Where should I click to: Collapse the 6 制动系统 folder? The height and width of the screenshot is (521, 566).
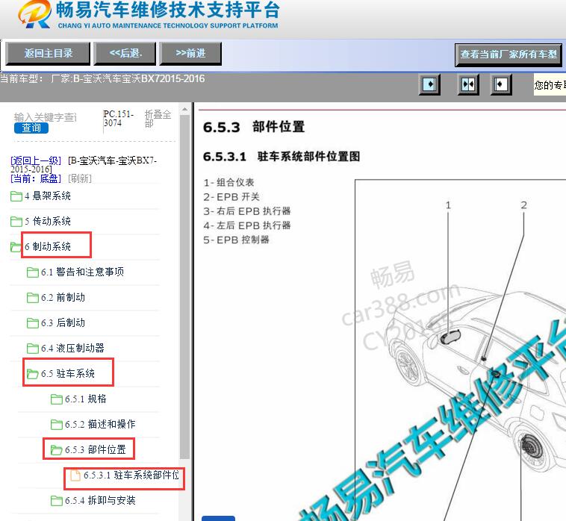pyautogui.click(x=48, y=246)
